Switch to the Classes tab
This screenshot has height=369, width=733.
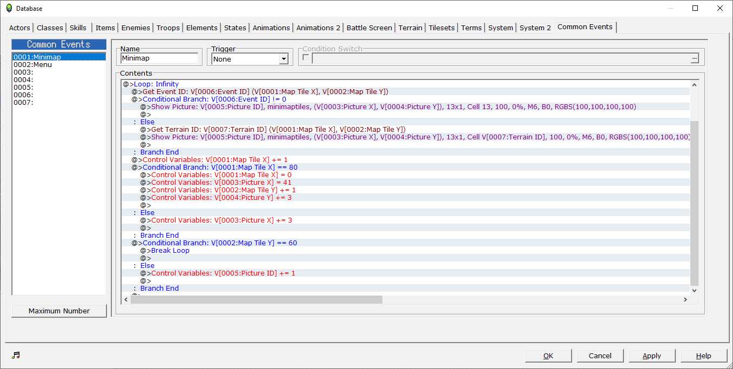click(50, 28)
